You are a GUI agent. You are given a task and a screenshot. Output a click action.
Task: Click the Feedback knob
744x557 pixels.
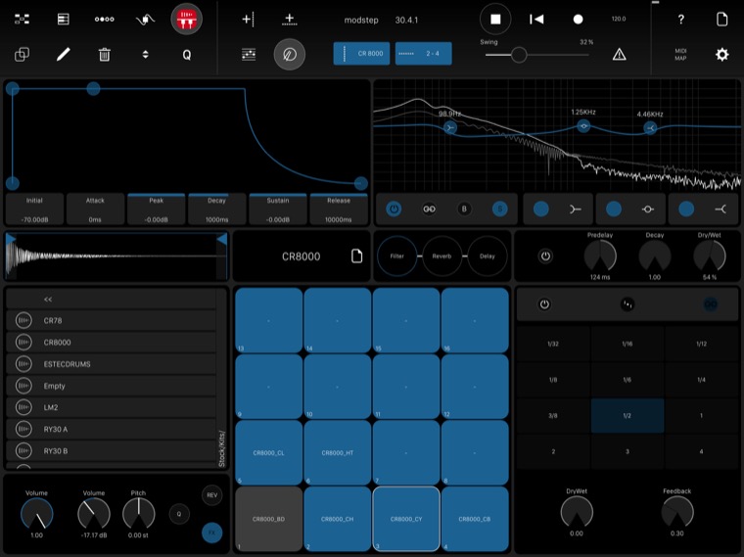coord(677,512)
